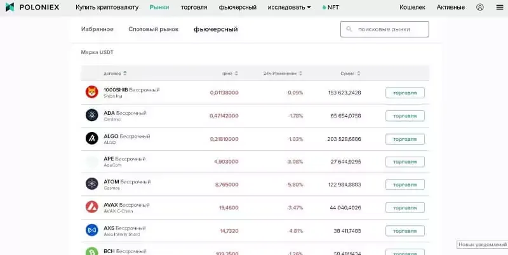508x255 pixels.
Task: Open the Кошелек menu item
Action: [x=412, y=7]
